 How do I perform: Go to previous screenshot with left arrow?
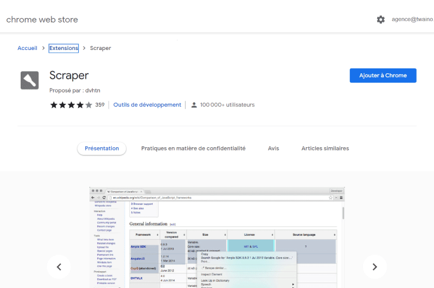click(x=59, y=267)
